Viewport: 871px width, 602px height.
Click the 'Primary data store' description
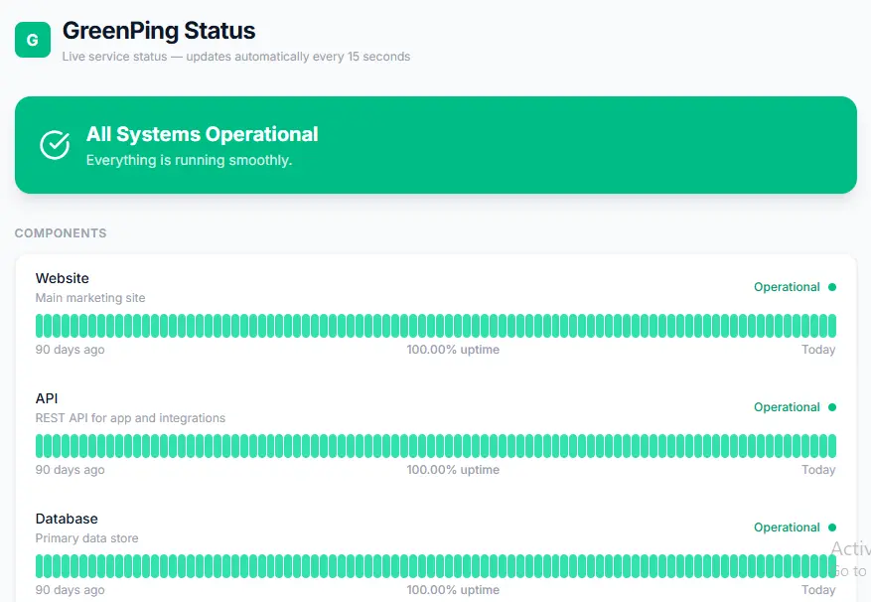click(86, 538)
